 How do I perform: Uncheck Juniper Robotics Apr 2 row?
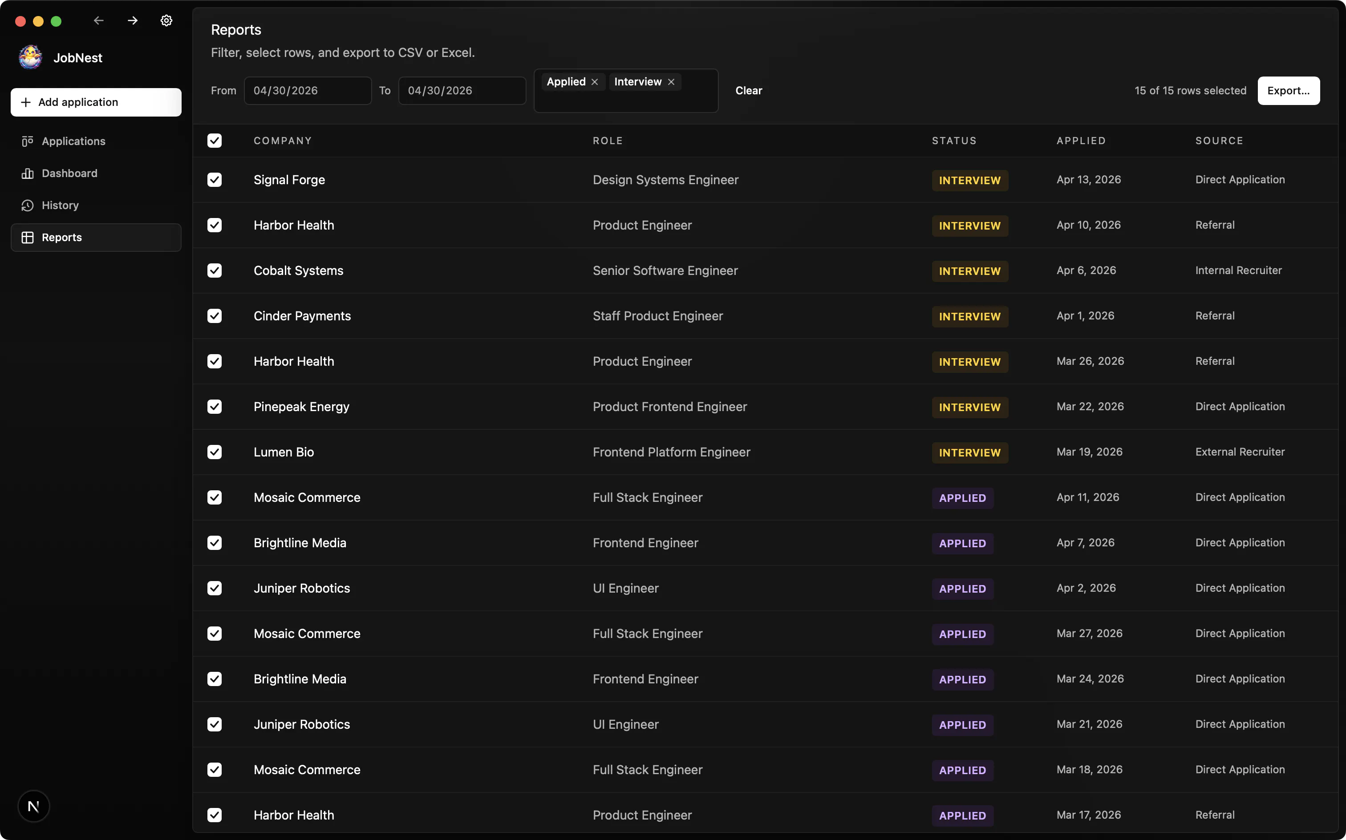click(x=215, y=588)
